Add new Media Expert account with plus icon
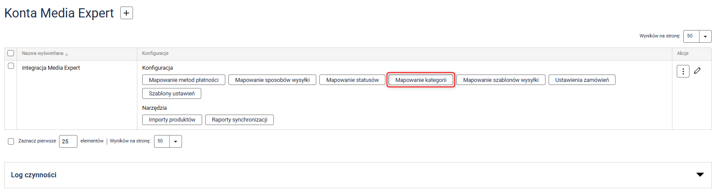The image size is (717, 193). pos(126,13)
